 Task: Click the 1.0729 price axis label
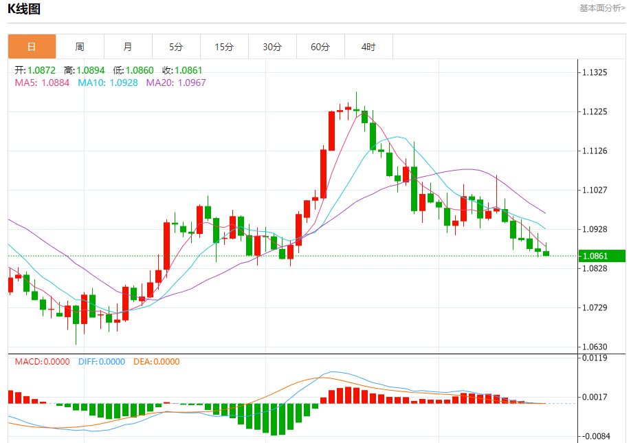click(x=595, y=307)
